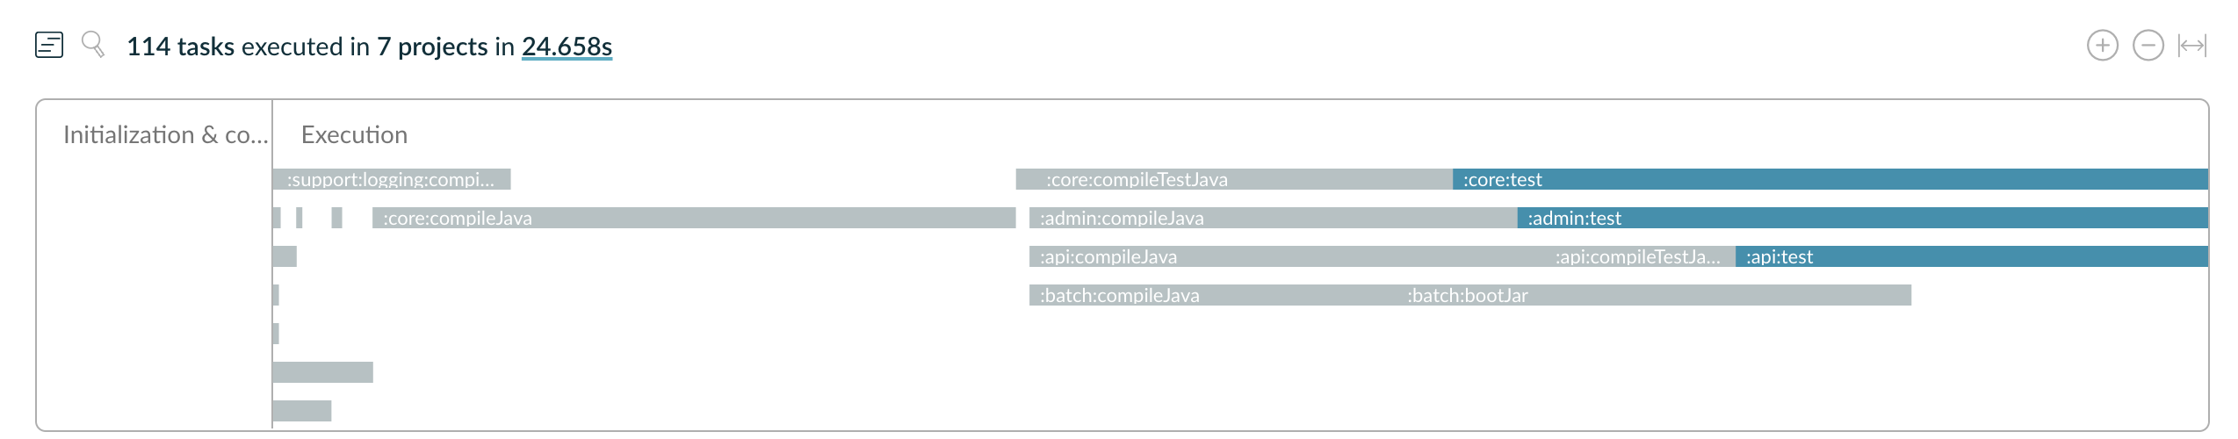
Task: Fit timeline to width icon
Action: pos(2192,46)
